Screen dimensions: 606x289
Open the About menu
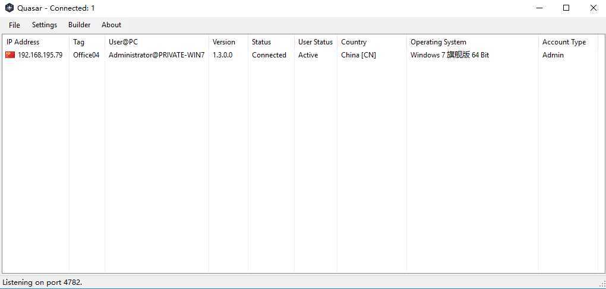click(111, 25)
